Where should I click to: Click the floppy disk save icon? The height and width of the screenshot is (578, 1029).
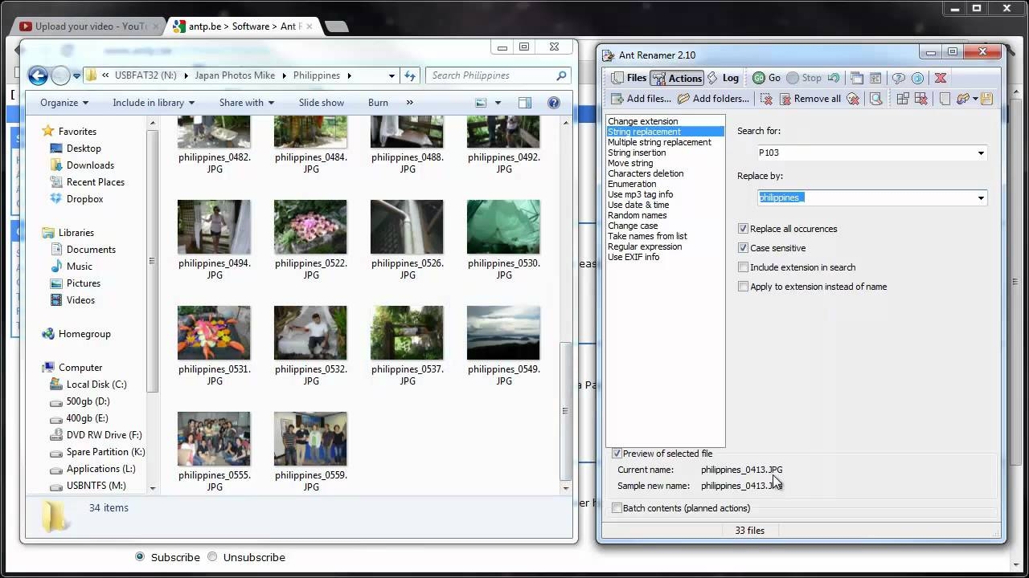coord(986,99)
